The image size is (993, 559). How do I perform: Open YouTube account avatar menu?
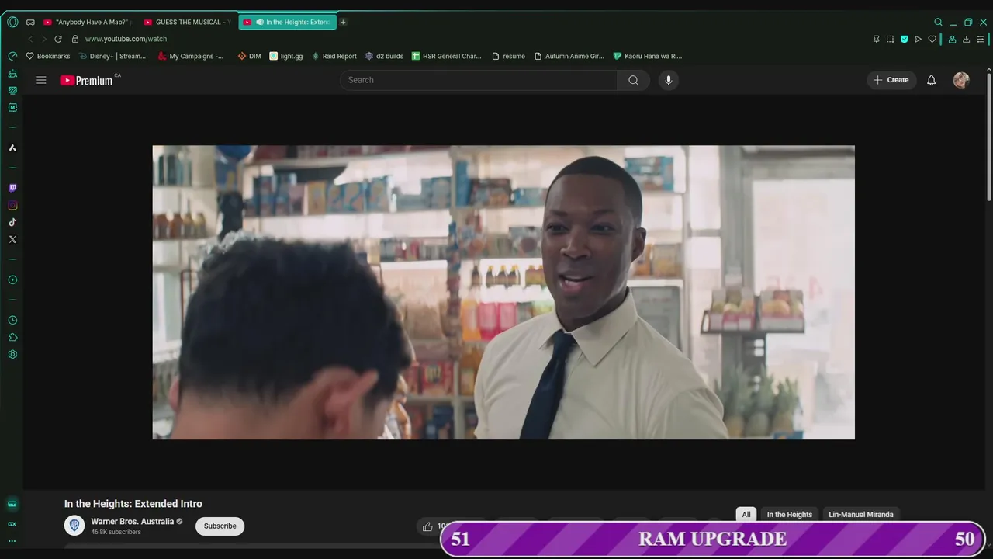961,80
